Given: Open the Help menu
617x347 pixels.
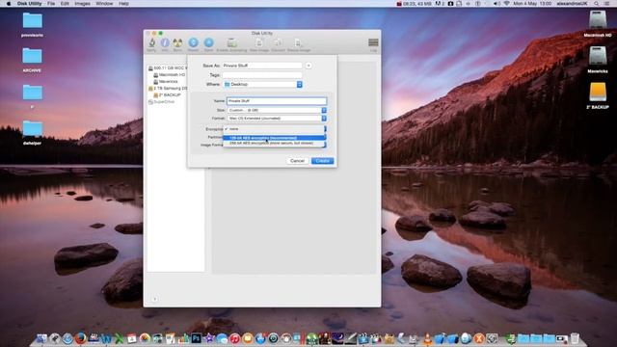Looking at the screenshot, I should [124, 4].
